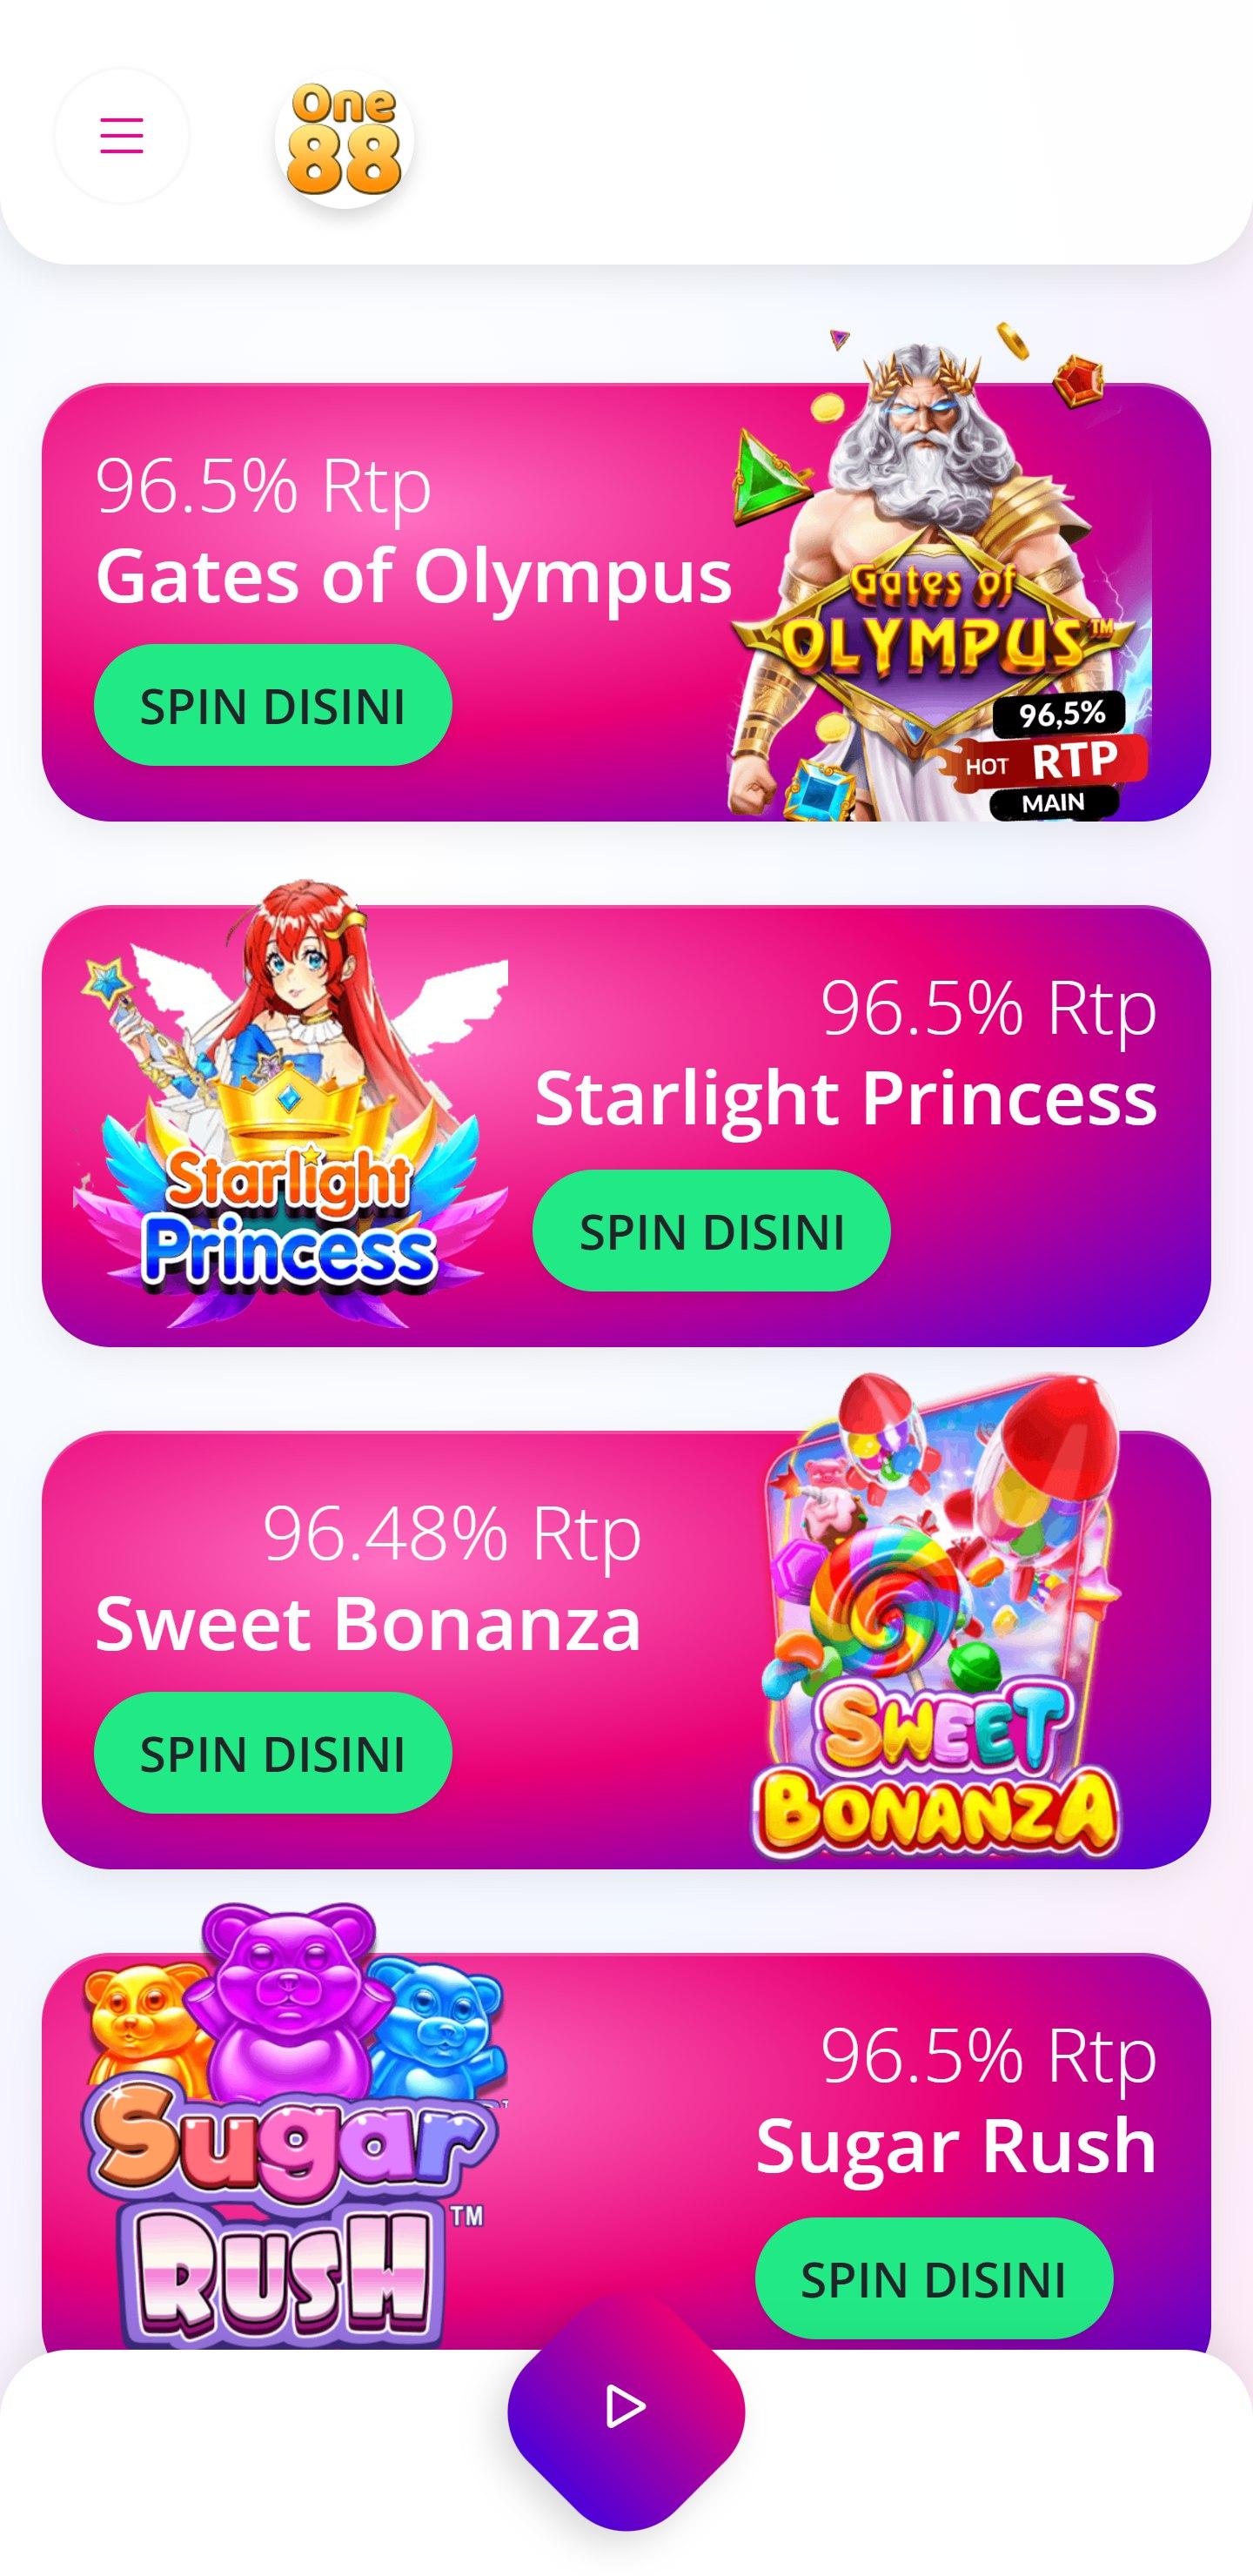
Task: Spin Gates of Olympus with SPIN DISINI
Action: [273, 706]
